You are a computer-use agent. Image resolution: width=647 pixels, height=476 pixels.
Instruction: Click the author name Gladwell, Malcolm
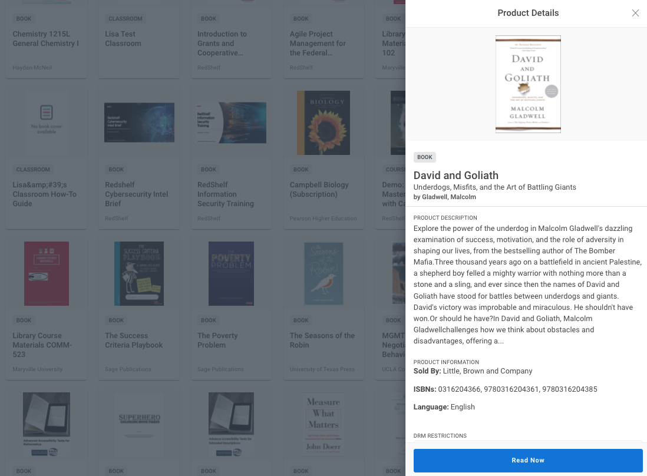pos(449,197)
